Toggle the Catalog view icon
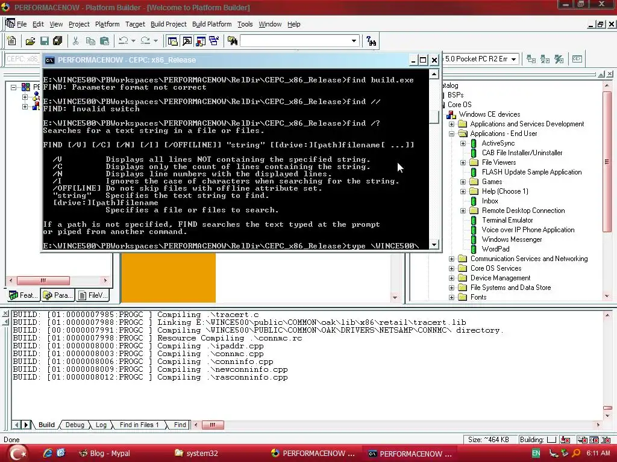The width and height of the screenshot is (617, 462). [201, 41]
